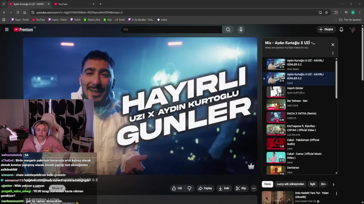The height and width of the screenshot is (204, 364).
Task: Reload the page
Action: (x=18, y=12)
